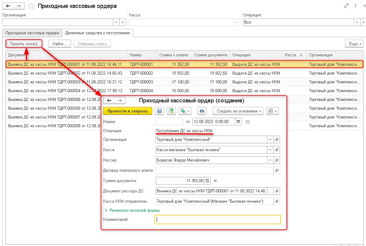Clear the Касса filter field
This screenshot has height=246, width=366.
point(236,22)
